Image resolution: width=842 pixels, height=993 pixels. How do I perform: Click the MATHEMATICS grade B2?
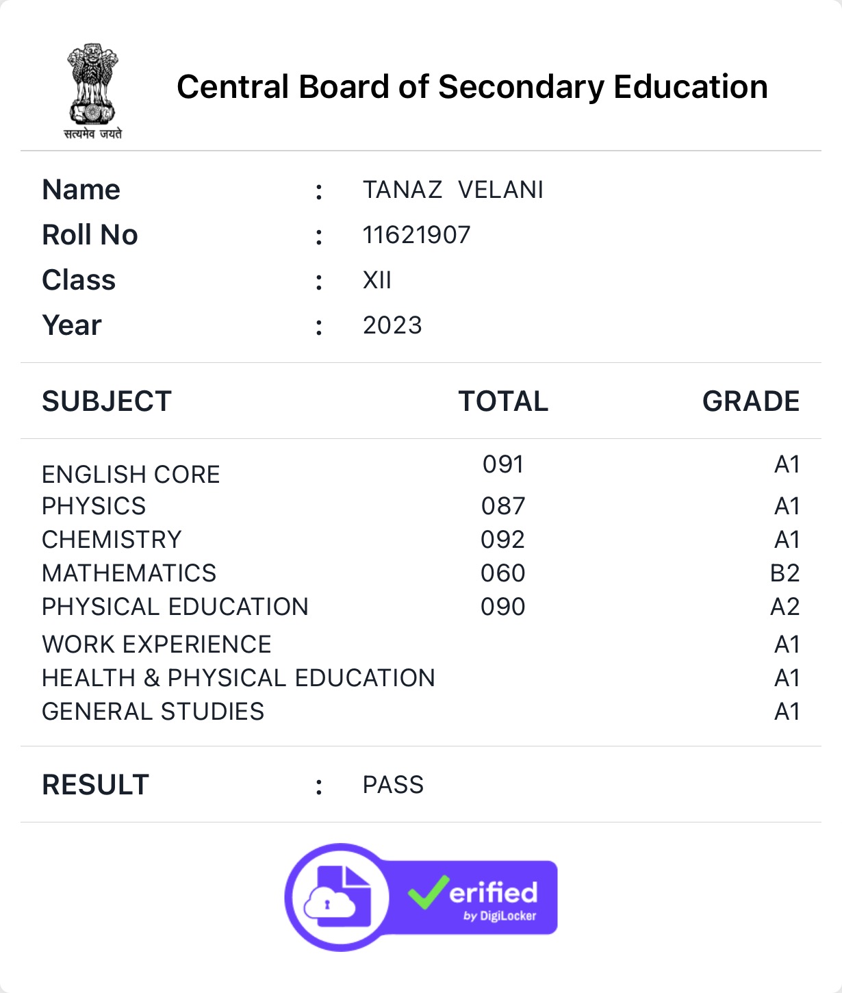coord(784,573)
